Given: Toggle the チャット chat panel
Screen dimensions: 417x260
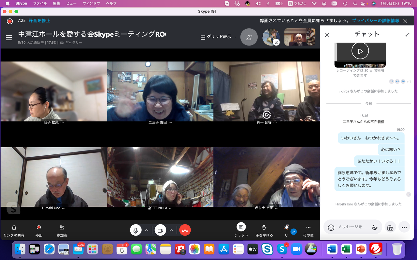Looking at the screenshot, I should pyautogui.click(x=241, y=230).
